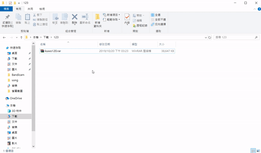Click the sidebar scroll up arrow
261x153 pixels.
(34, 44)
